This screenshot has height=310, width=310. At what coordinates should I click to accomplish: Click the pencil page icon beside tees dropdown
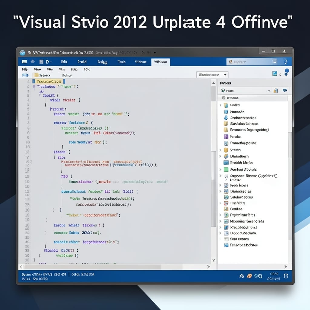[x=275, y=91]
